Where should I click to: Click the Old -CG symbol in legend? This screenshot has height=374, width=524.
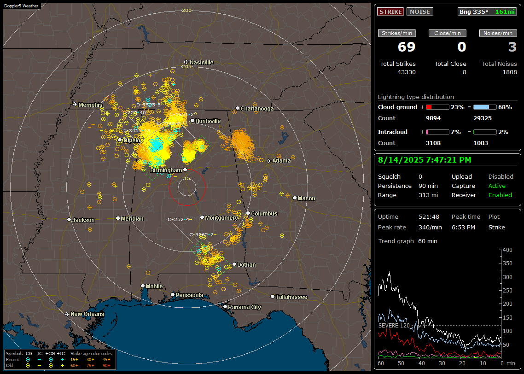[x=28, y=366]
